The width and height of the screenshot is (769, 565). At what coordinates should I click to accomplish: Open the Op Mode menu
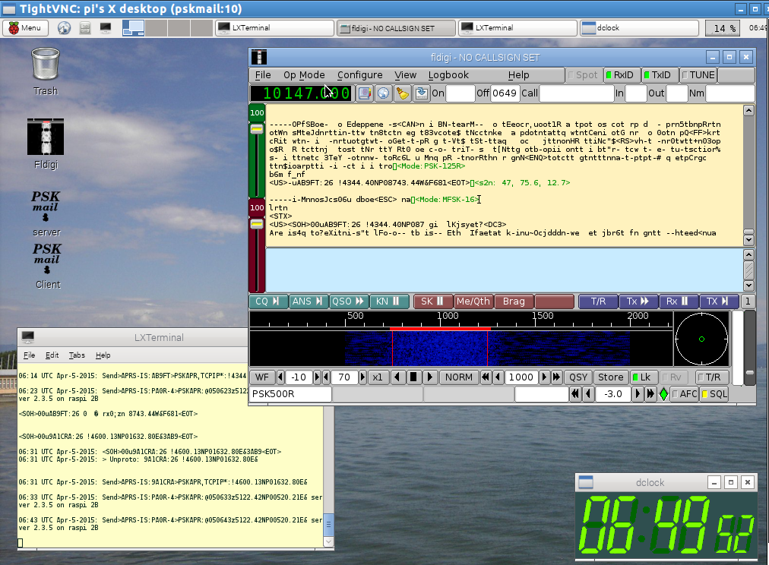(304, 75)
